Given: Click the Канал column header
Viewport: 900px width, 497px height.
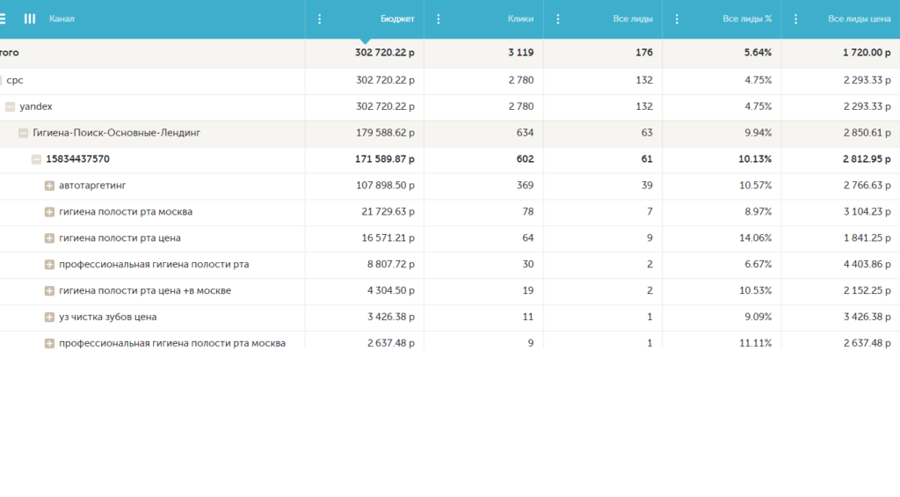Looking at the screenshot, I should [62, 18].
